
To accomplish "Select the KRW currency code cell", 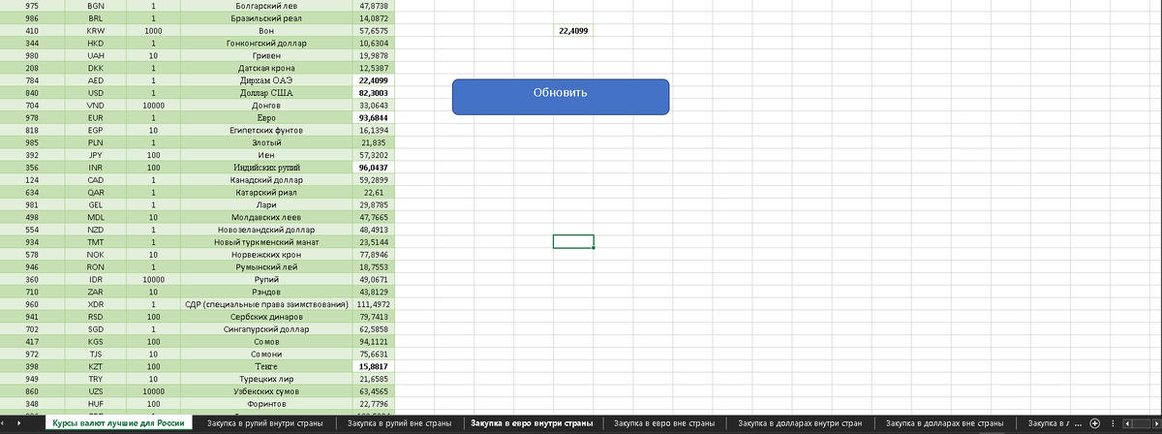I will point(96,31).
